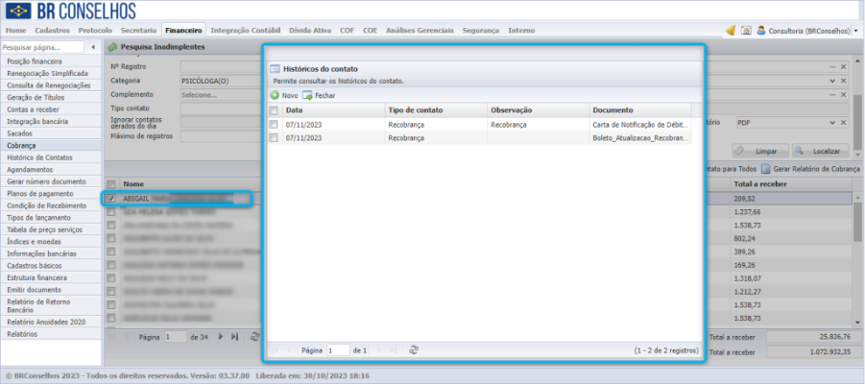
Task: Select Cobrança in sidebar
Action: (51, 146)
